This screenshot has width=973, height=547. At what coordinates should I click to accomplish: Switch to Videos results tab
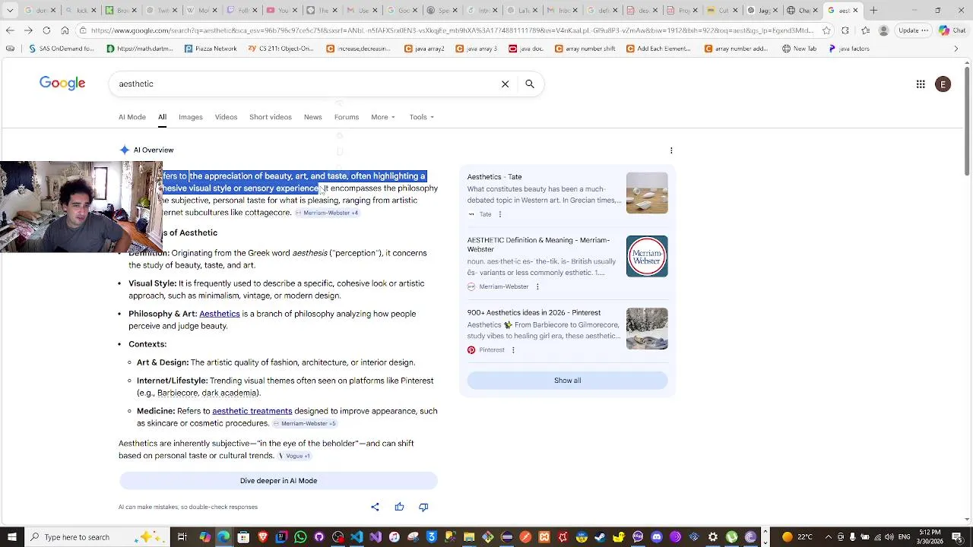pos(226,117)
